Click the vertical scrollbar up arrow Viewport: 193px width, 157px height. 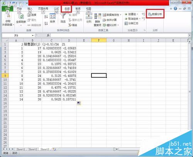[190, 42]
